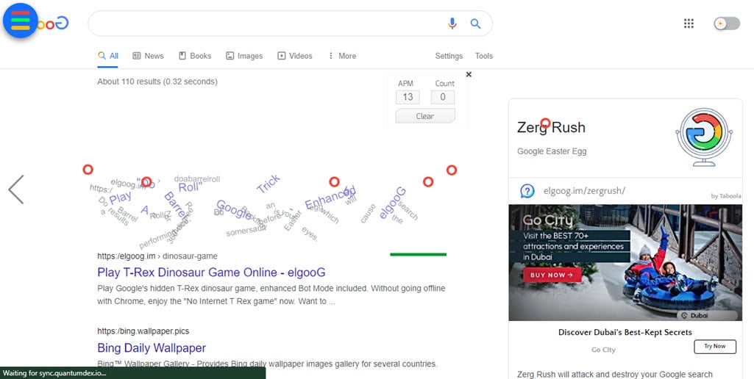The height and width of the screenshot is (379, 754).
Task: Toggle the dark mode switch
Action: tap(727, 24)
